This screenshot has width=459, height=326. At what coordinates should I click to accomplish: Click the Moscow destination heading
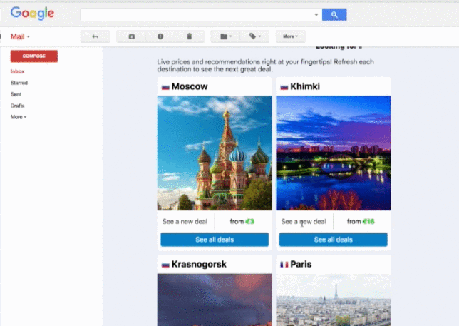coord(190,86)
